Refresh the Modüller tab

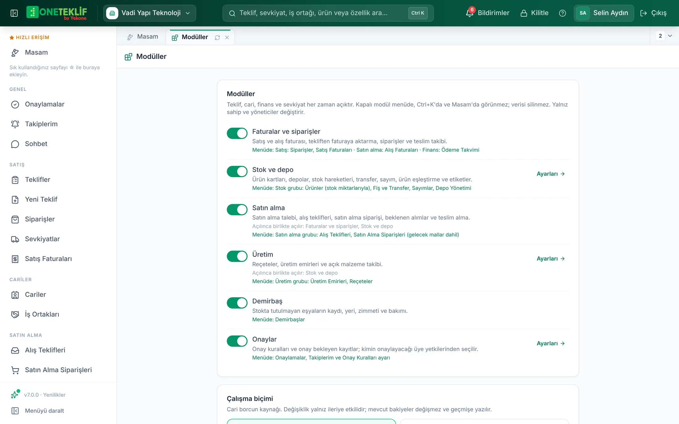pos(217,37)
